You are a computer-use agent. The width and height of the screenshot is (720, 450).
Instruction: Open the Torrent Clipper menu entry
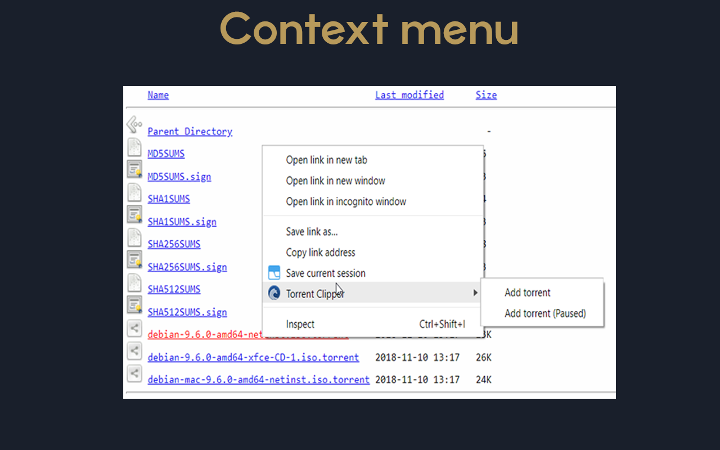tap(373, 293)
